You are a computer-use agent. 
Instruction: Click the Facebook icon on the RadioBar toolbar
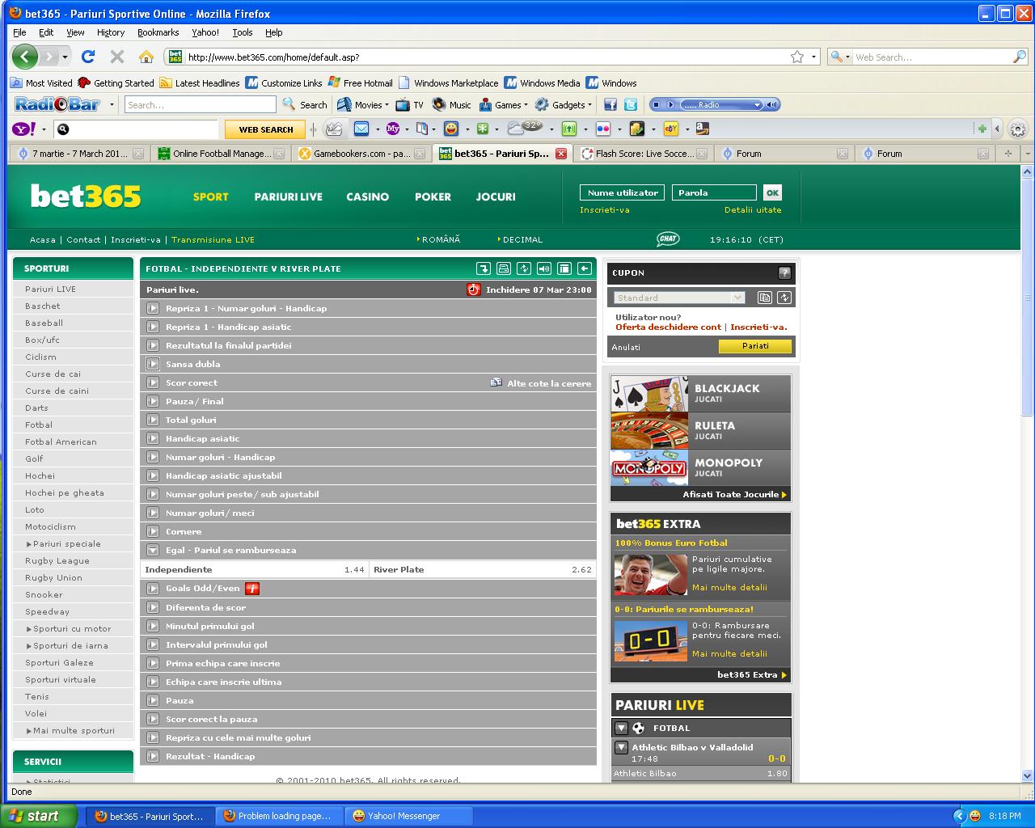610,104
